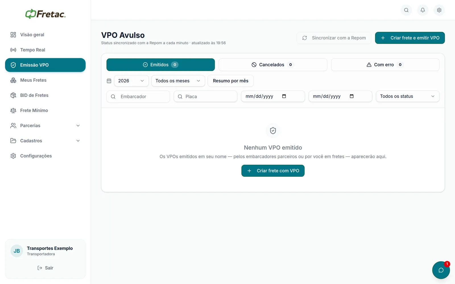Open the calendar picker in the second date field
Viewport: 455px width, 284px height.
coord(351,96)
